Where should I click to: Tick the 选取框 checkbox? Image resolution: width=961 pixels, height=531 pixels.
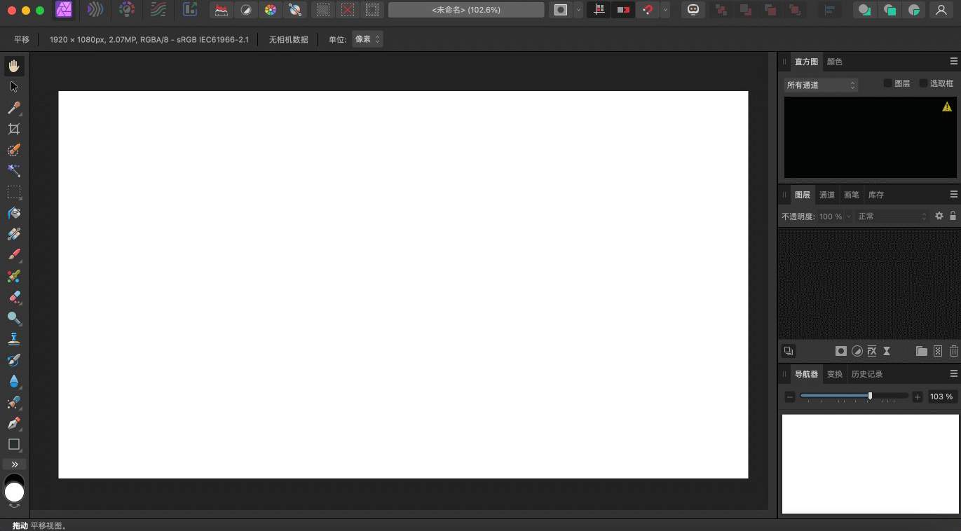pyautogui.click(x=923, y=83)
